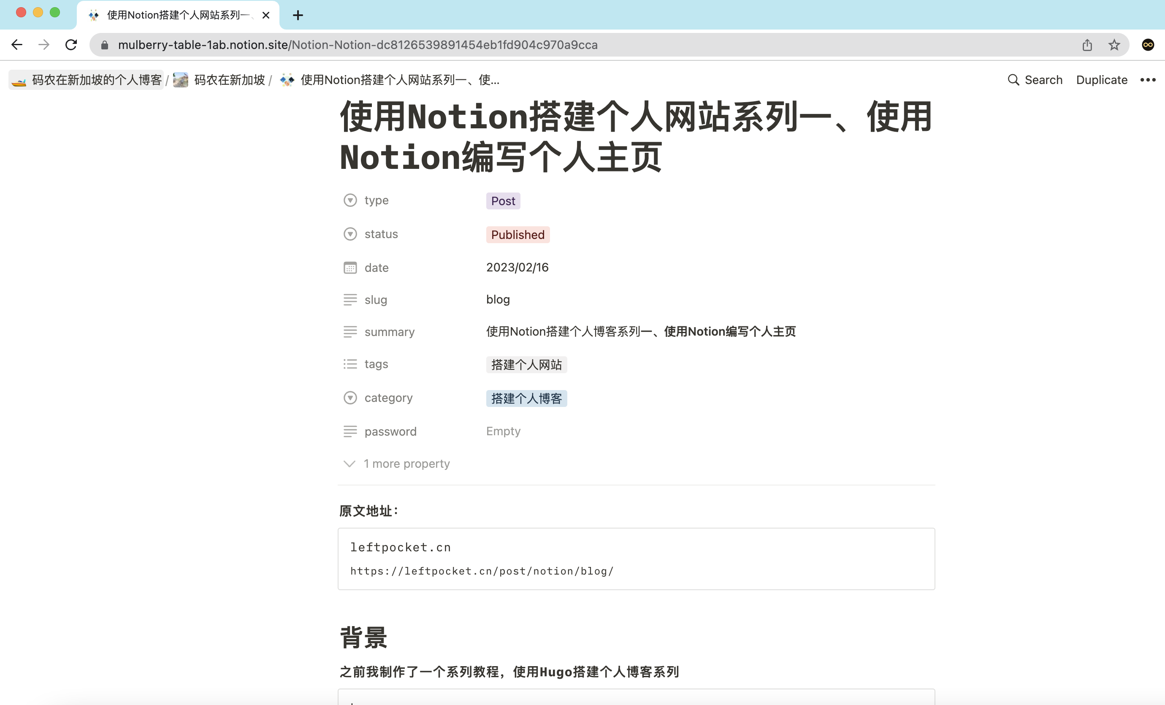Screen dimensions: 1165x705
Task: Reload the page
Action: tap(71, 45)
